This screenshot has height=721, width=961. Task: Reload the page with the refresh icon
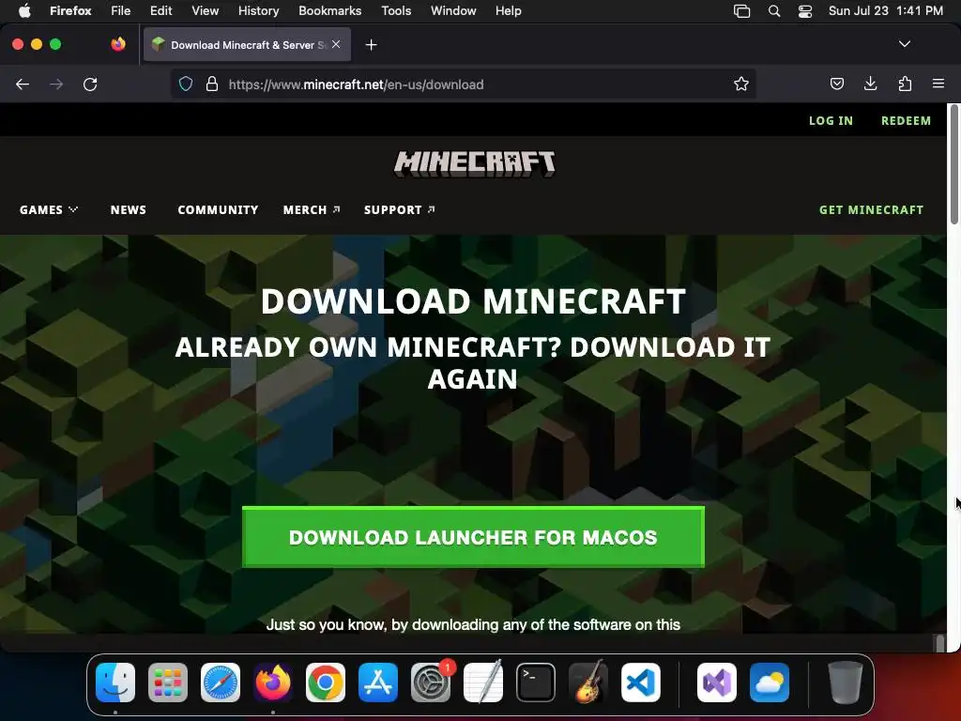90,84
